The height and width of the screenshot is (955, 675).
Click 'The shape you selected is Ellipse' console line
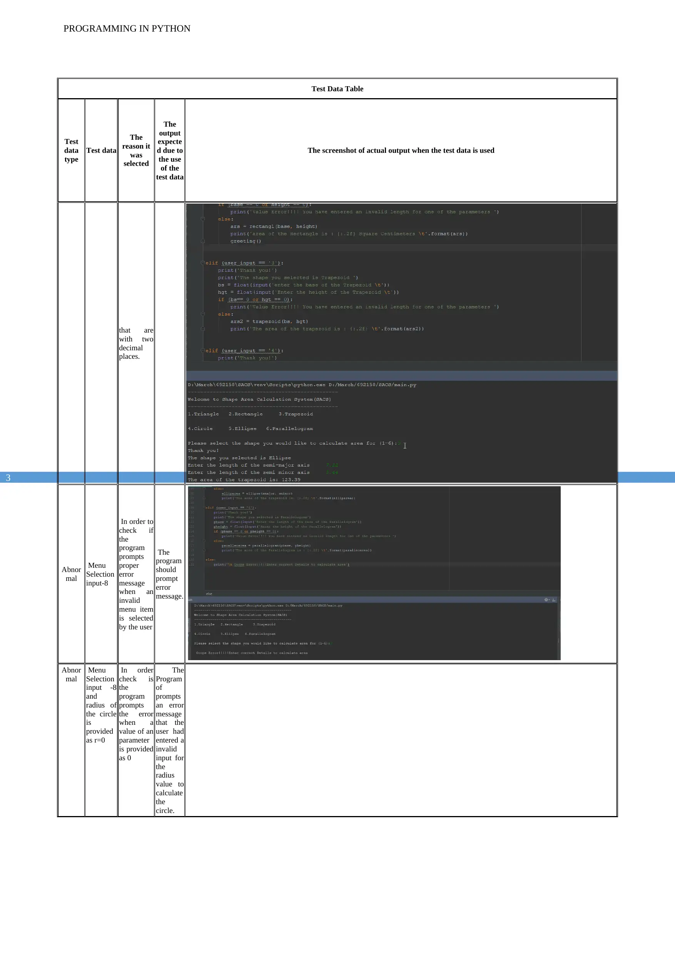(239, 458)
